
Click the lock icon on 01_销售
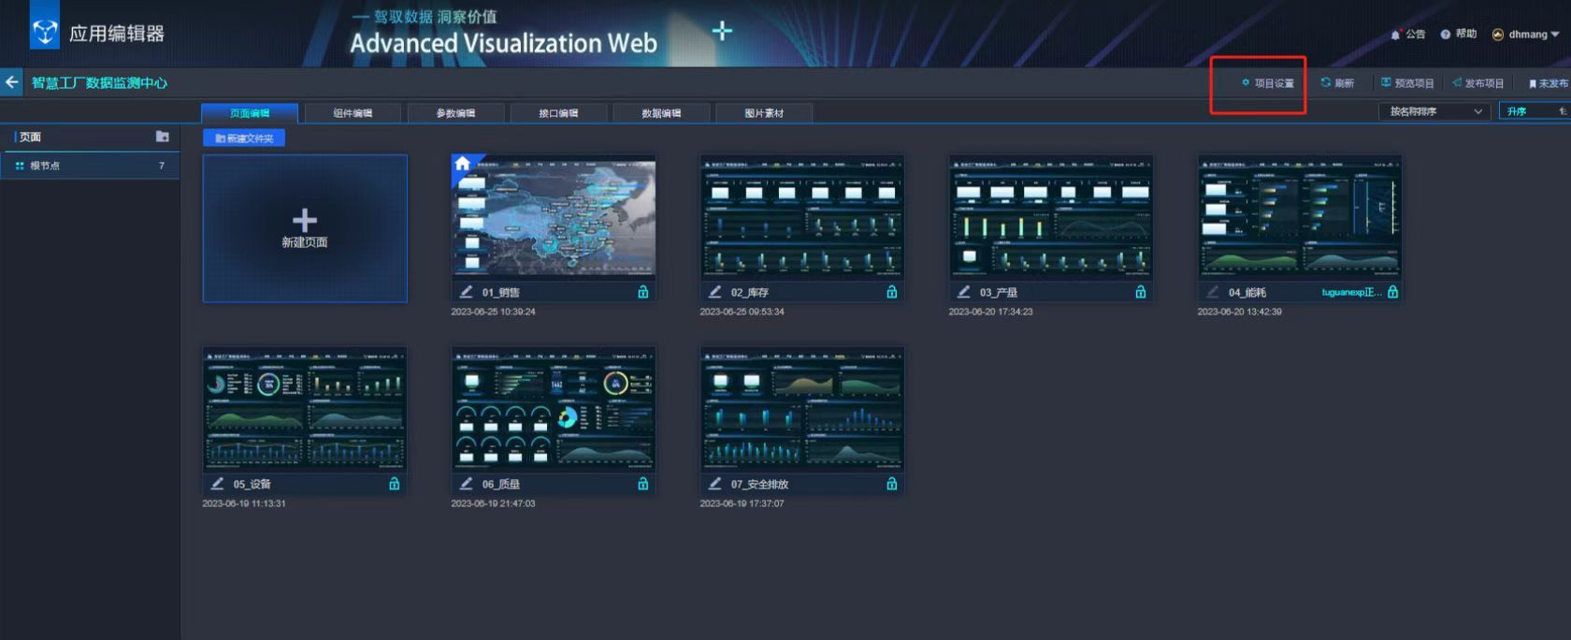(643, 292)
